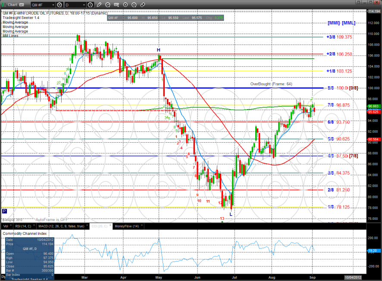
Task: Click the blue P marker on chart
Action: 4,211
